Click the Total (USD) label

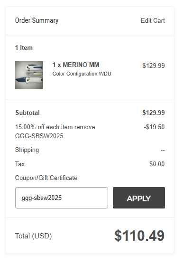(33, 236)
